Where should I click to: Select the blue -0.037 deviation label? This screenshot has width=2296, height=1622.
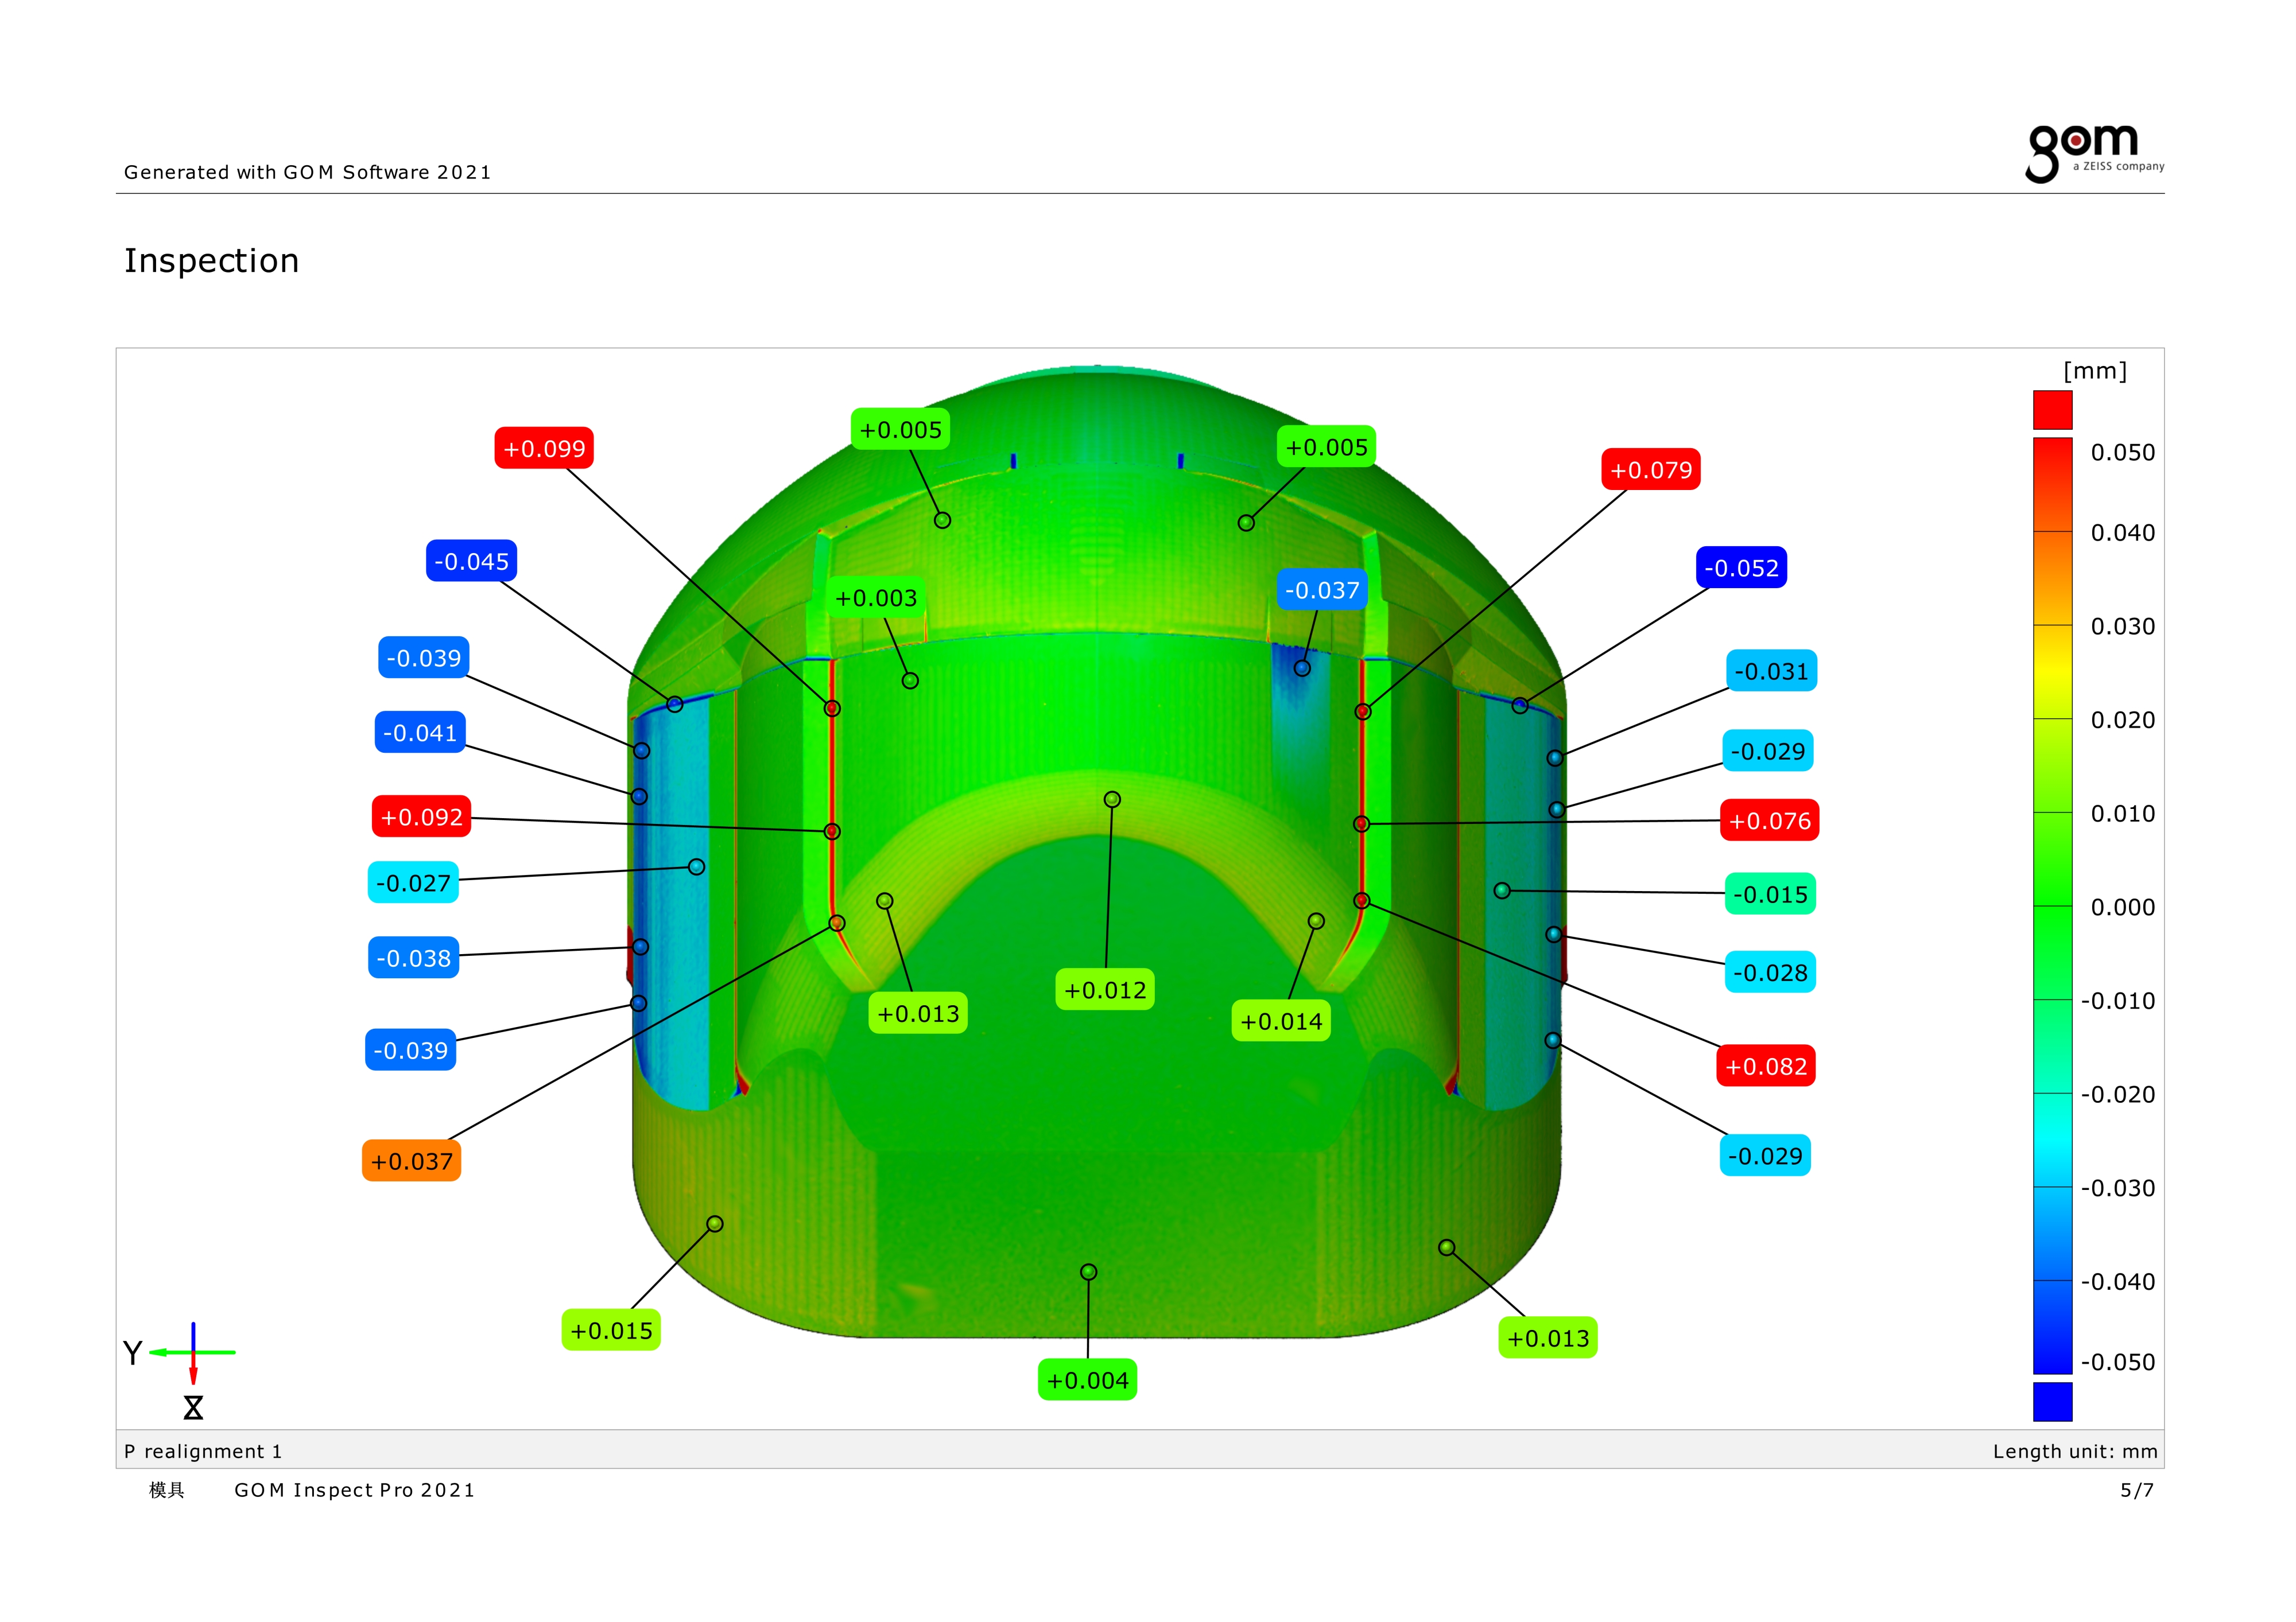[x=1321, y=590]
